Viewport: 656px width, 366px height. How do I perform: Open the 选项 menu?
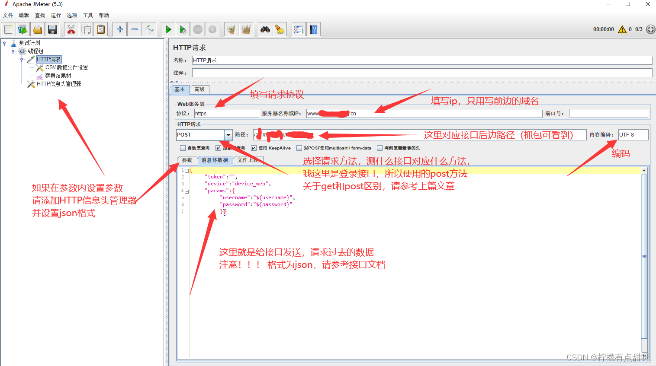(x=72, y=15)
